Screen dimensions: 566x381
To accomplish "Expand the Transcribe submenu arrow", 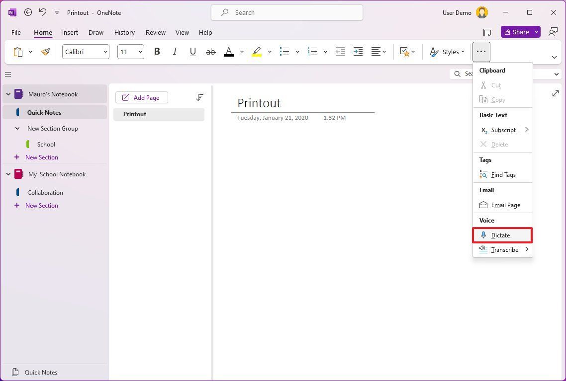I will point(527,249).
